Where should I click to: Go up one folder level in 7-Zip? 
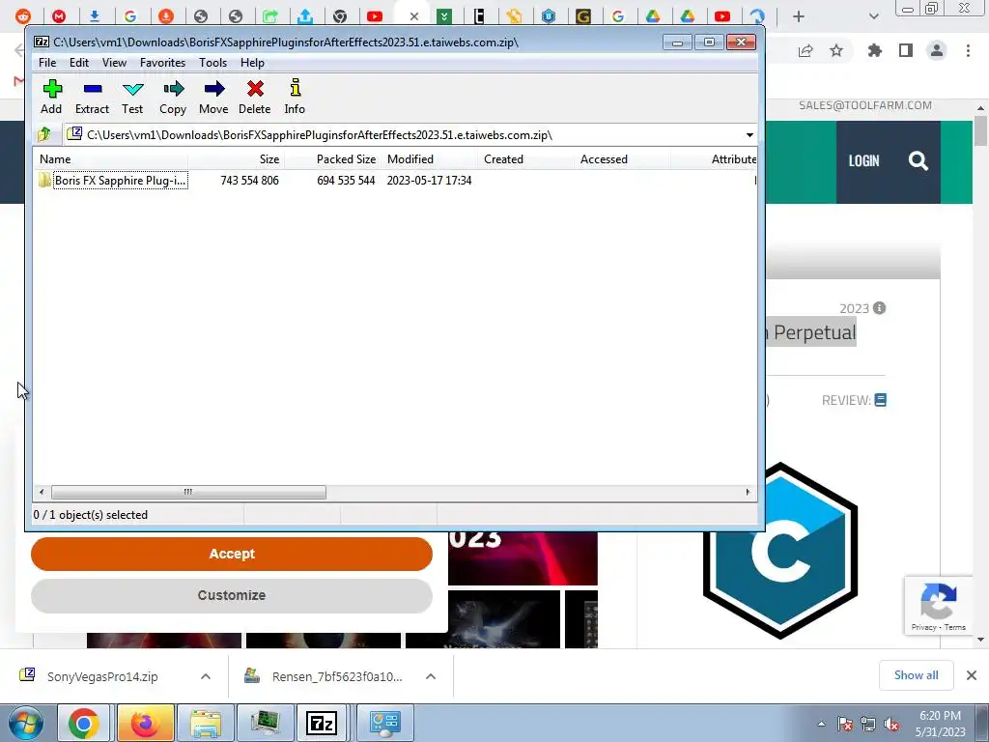pyautogui.click(x=44, y=134)
